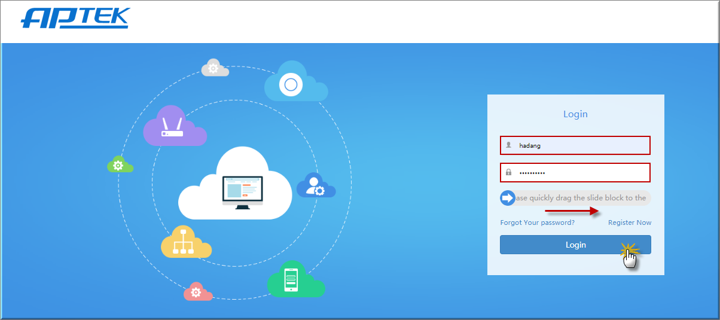Click the central computer monitor cloud
The image size is (720, 320).
[x=235, y=184]
